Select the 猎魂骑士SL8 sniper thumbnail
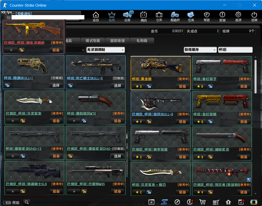The height and width of the screenshot is (206, 262). click(35, 171)
